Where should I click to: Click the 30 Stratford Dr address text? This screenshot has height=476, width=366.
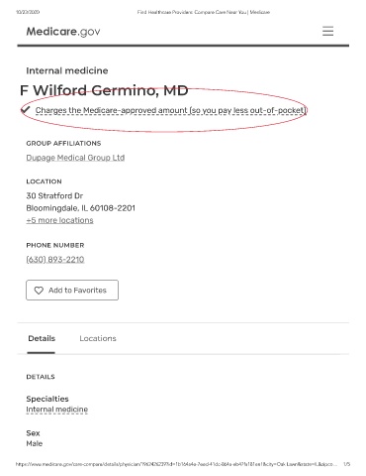click(x=54, y=195)
